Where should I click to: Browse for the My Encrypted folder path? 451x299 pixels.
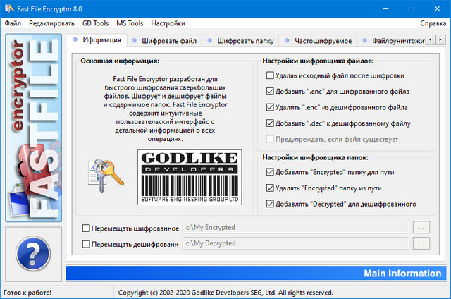click(421, 228)
